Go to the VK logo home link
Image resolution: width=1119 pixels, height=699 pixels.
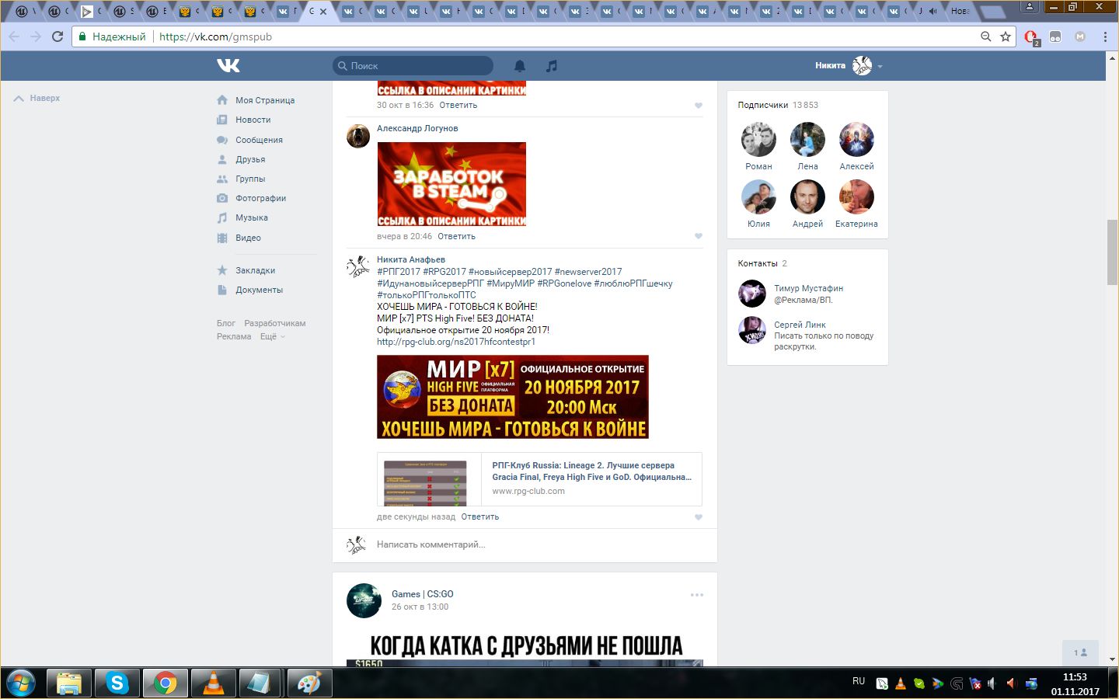[228, 66]
